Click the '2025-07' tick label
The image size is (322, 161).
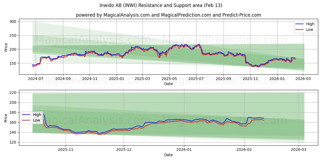[196, 79]
